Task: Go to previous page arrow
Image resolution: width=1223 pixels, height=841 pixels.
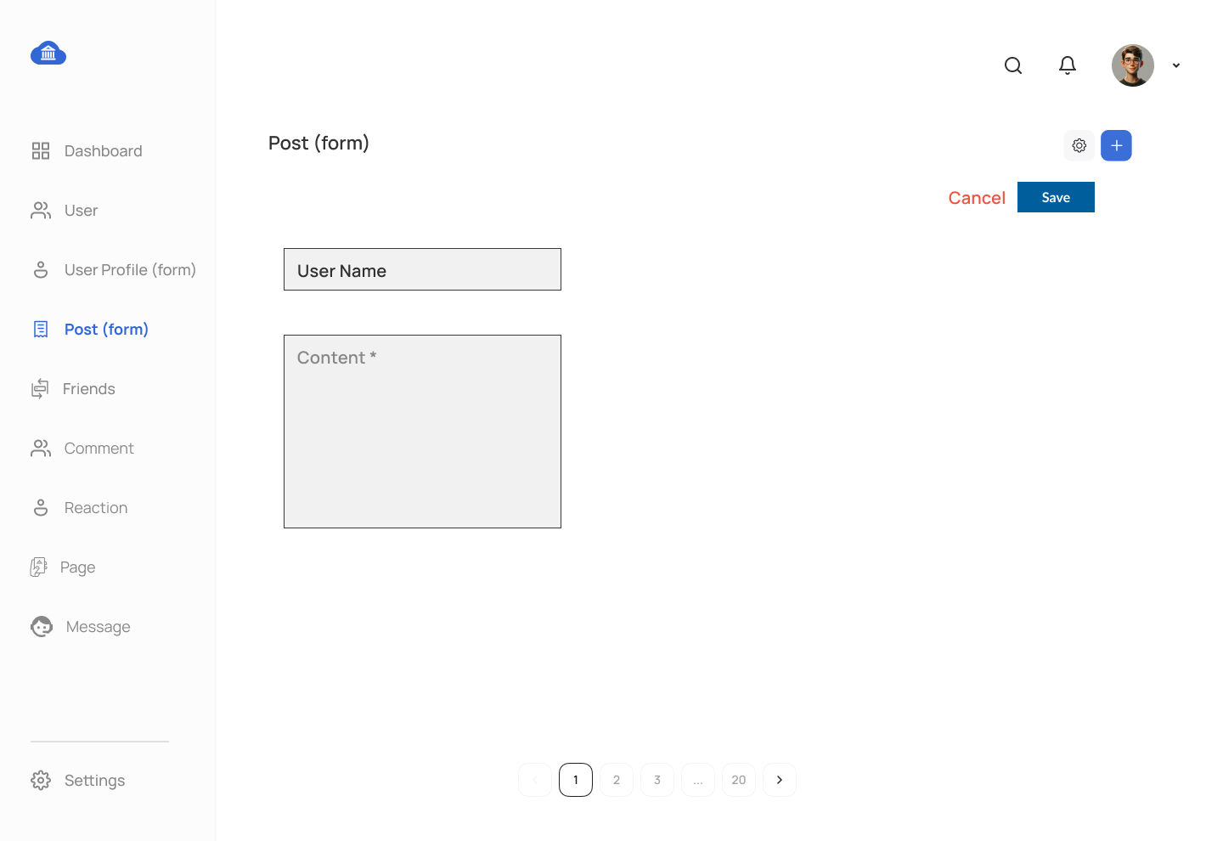Action: [x=535, y=780]
